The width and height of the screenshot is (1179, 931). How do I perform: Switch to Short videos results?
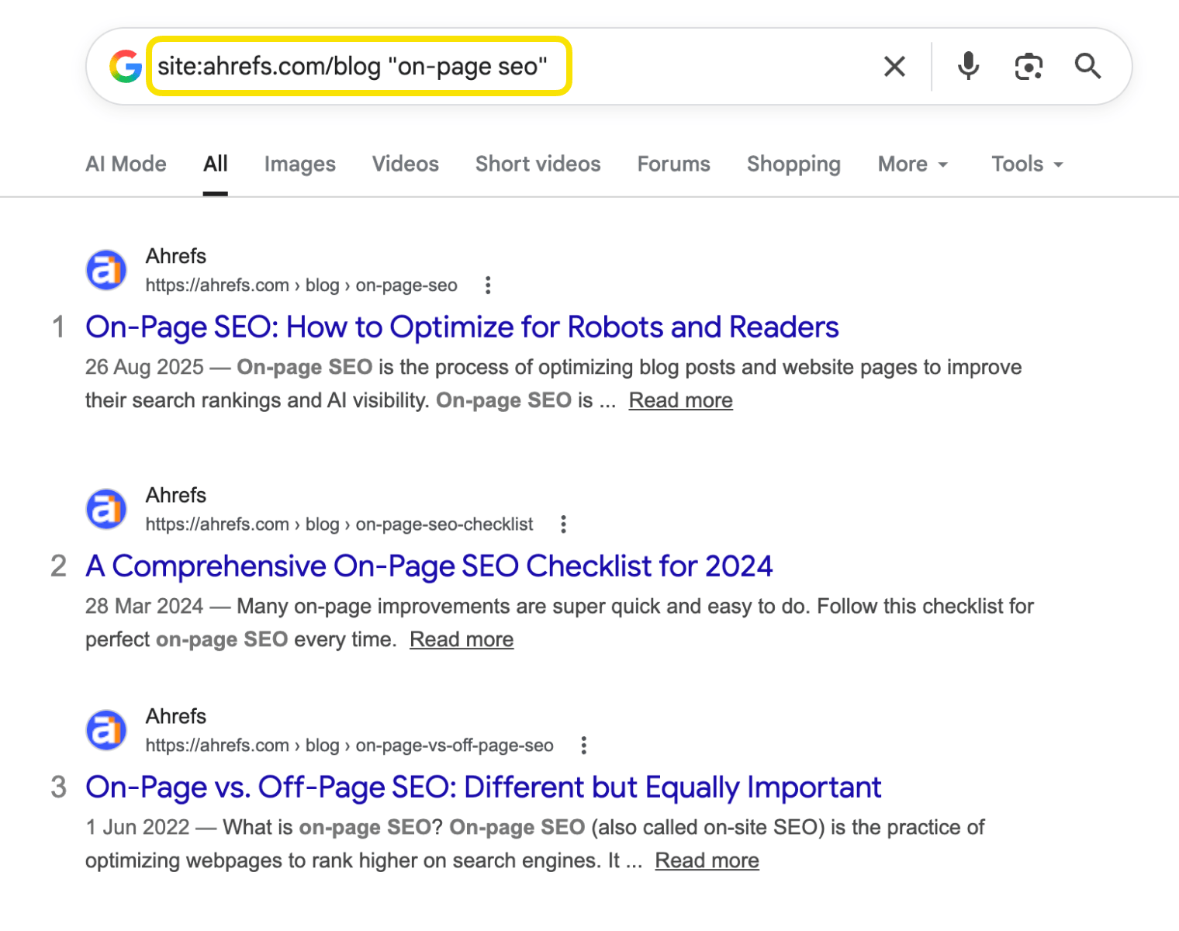[x=538, y=164]
